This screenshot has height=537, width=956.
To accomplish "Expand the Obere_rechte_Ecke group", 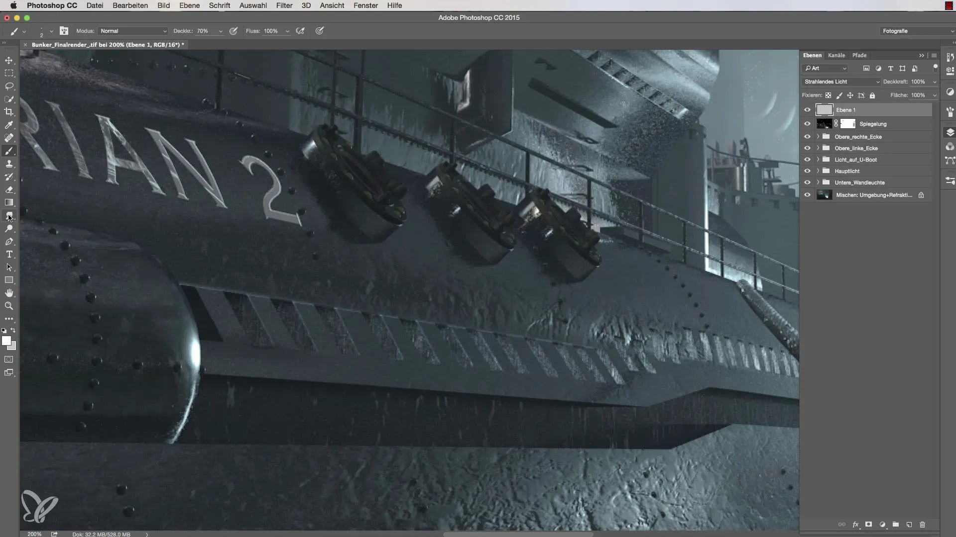I will pos(818,136).
